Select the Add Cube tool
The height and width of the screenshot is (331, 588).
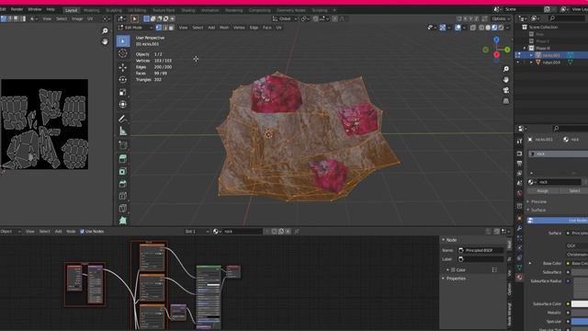(x=123, y=145)
